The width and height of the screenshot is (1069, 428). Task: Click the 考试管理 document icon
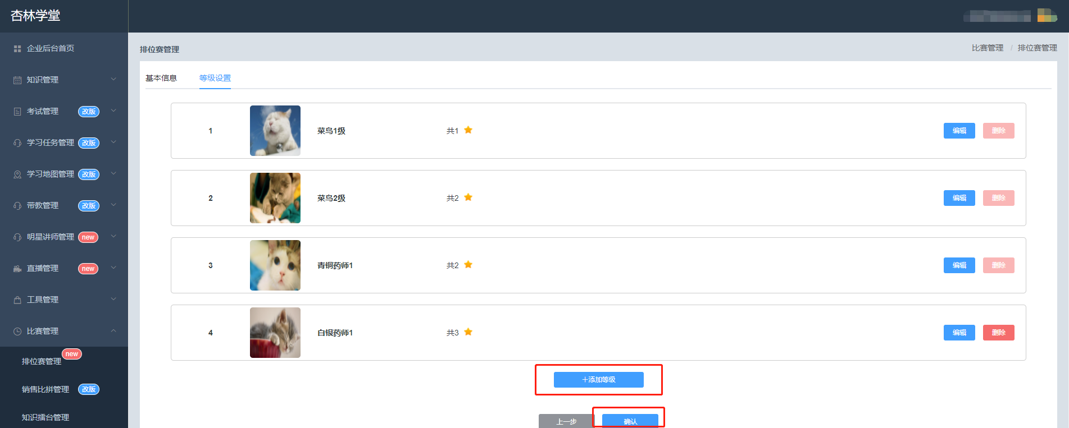(17, 112)
